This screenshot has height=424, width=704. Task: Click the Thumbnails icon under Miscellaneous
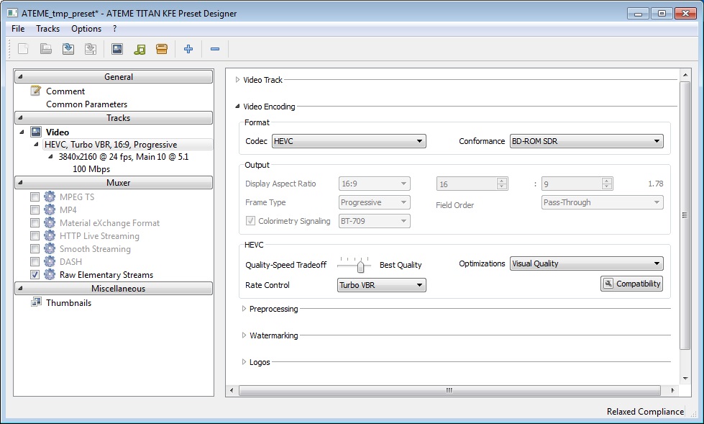36,302
